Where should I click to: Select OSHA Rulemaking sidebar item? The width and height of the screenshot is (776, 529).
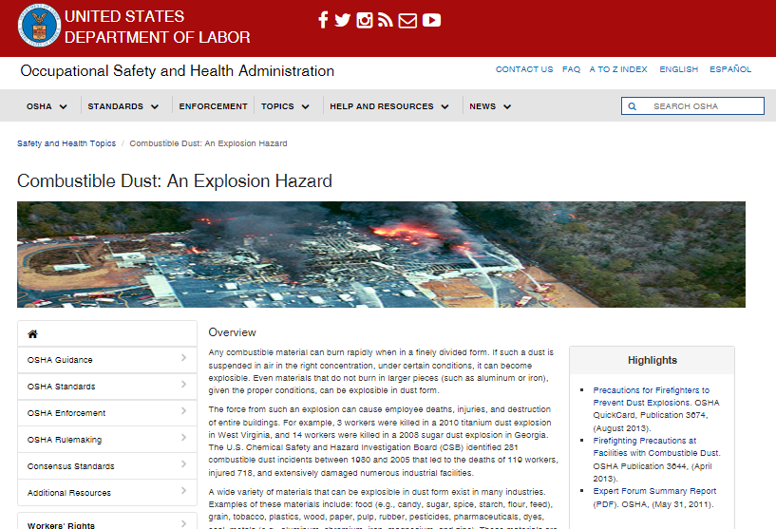107,440
